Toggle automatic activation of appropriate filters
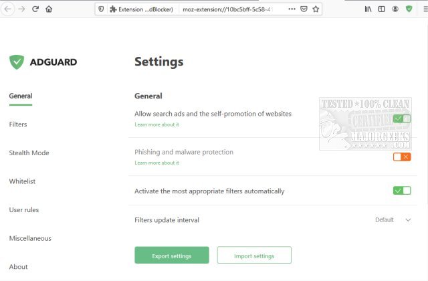This screenshot has height=281, width=428. (x=402, y=191)
